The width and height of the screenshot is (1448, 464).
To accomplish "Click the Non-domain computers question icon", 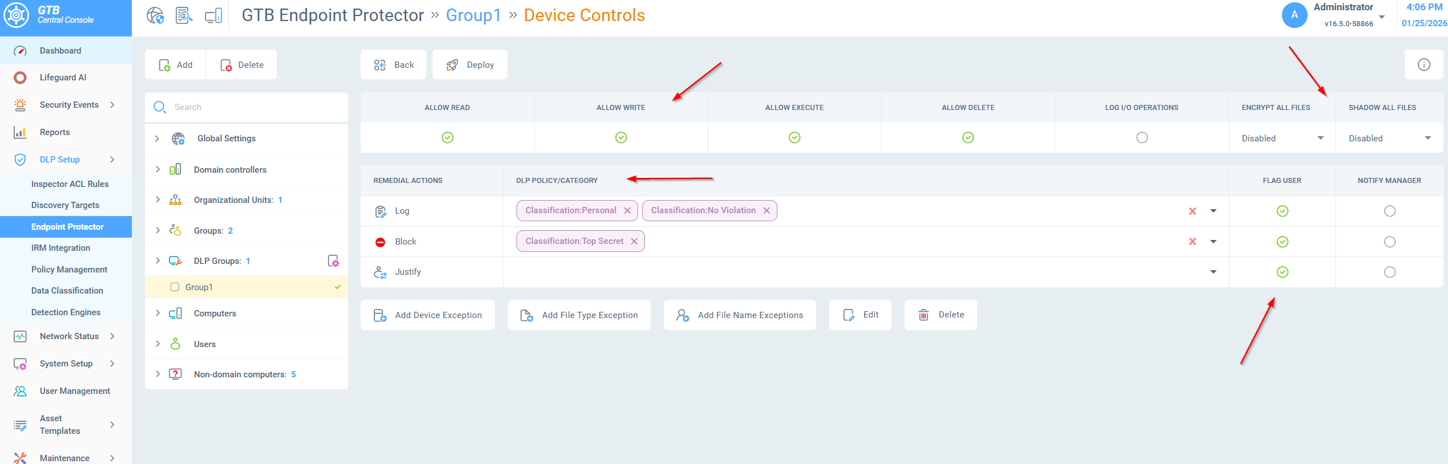I will (x=175, y=375).
